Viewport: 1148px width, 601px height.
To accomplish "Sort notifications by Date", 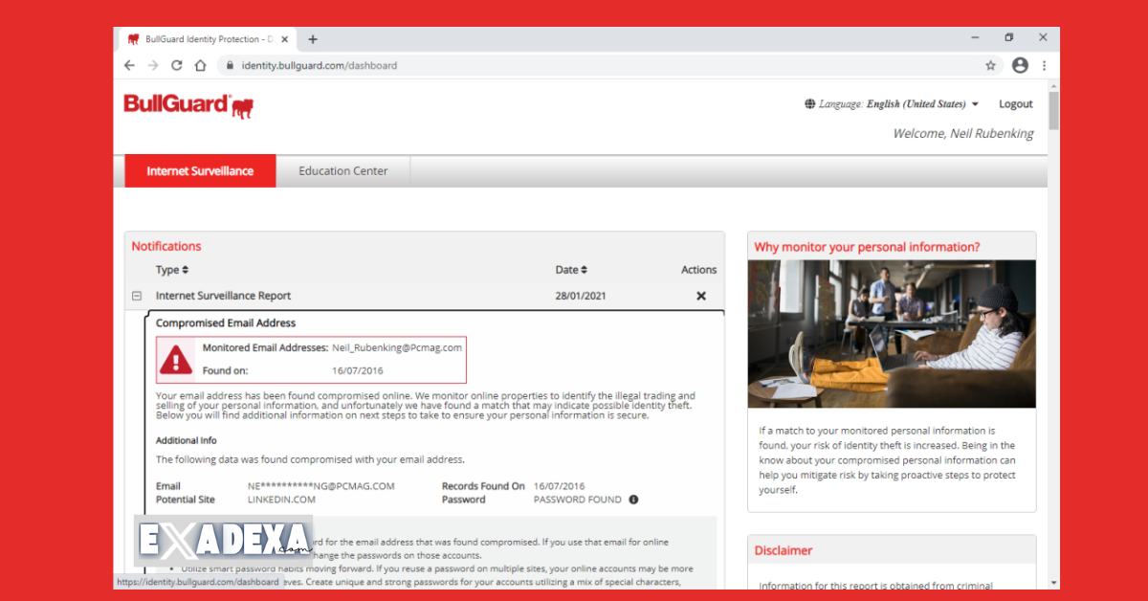I will 571,270.
